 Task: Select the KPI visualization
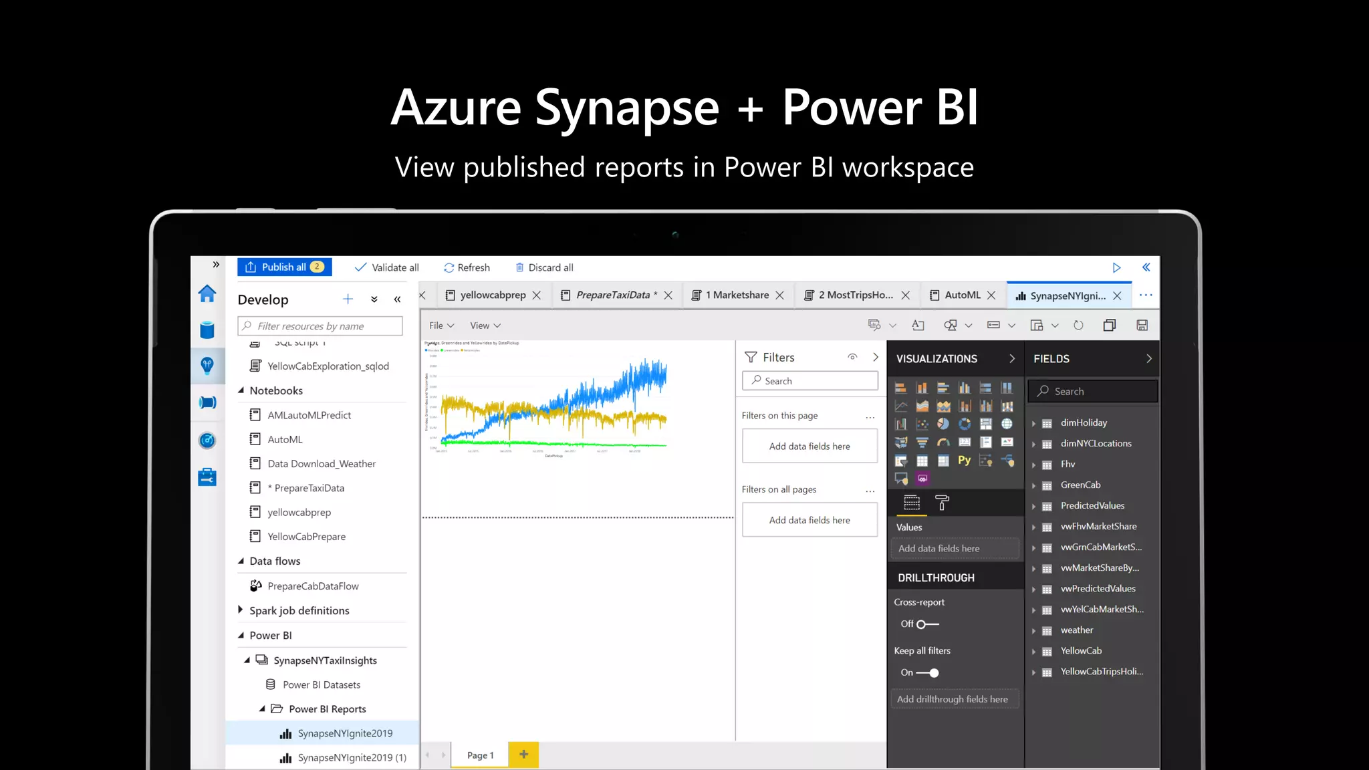[1007, 442]
